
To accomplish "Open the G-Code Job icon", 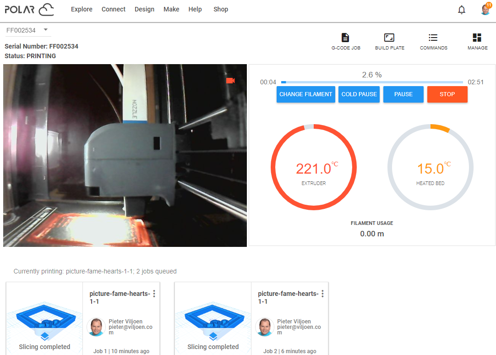I will pos(346,38).
